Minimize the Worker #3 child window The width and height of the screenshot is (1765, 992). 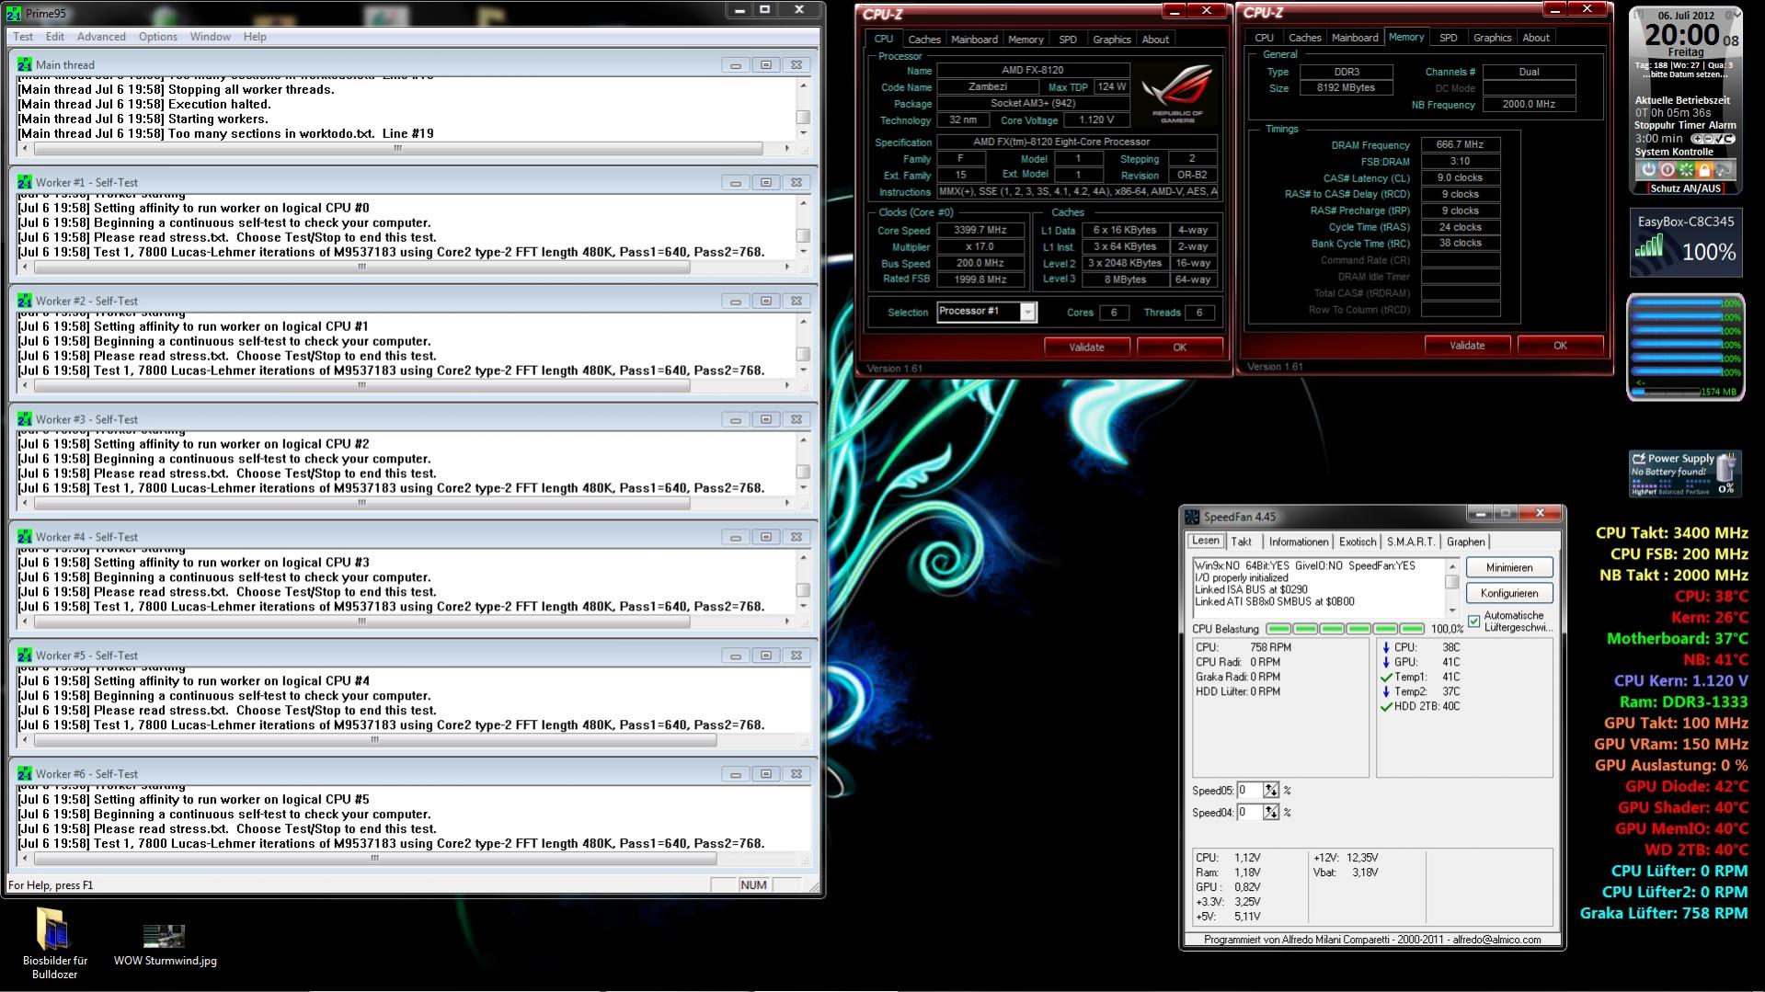coord(735,419)
